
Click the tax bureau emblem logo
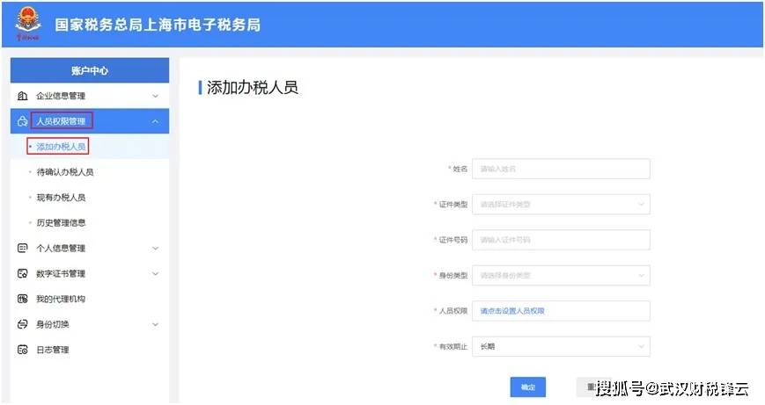(x=28, y=24)
